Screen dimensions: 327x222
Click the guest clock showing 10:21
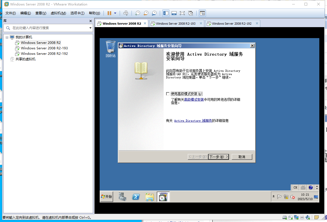305,197
